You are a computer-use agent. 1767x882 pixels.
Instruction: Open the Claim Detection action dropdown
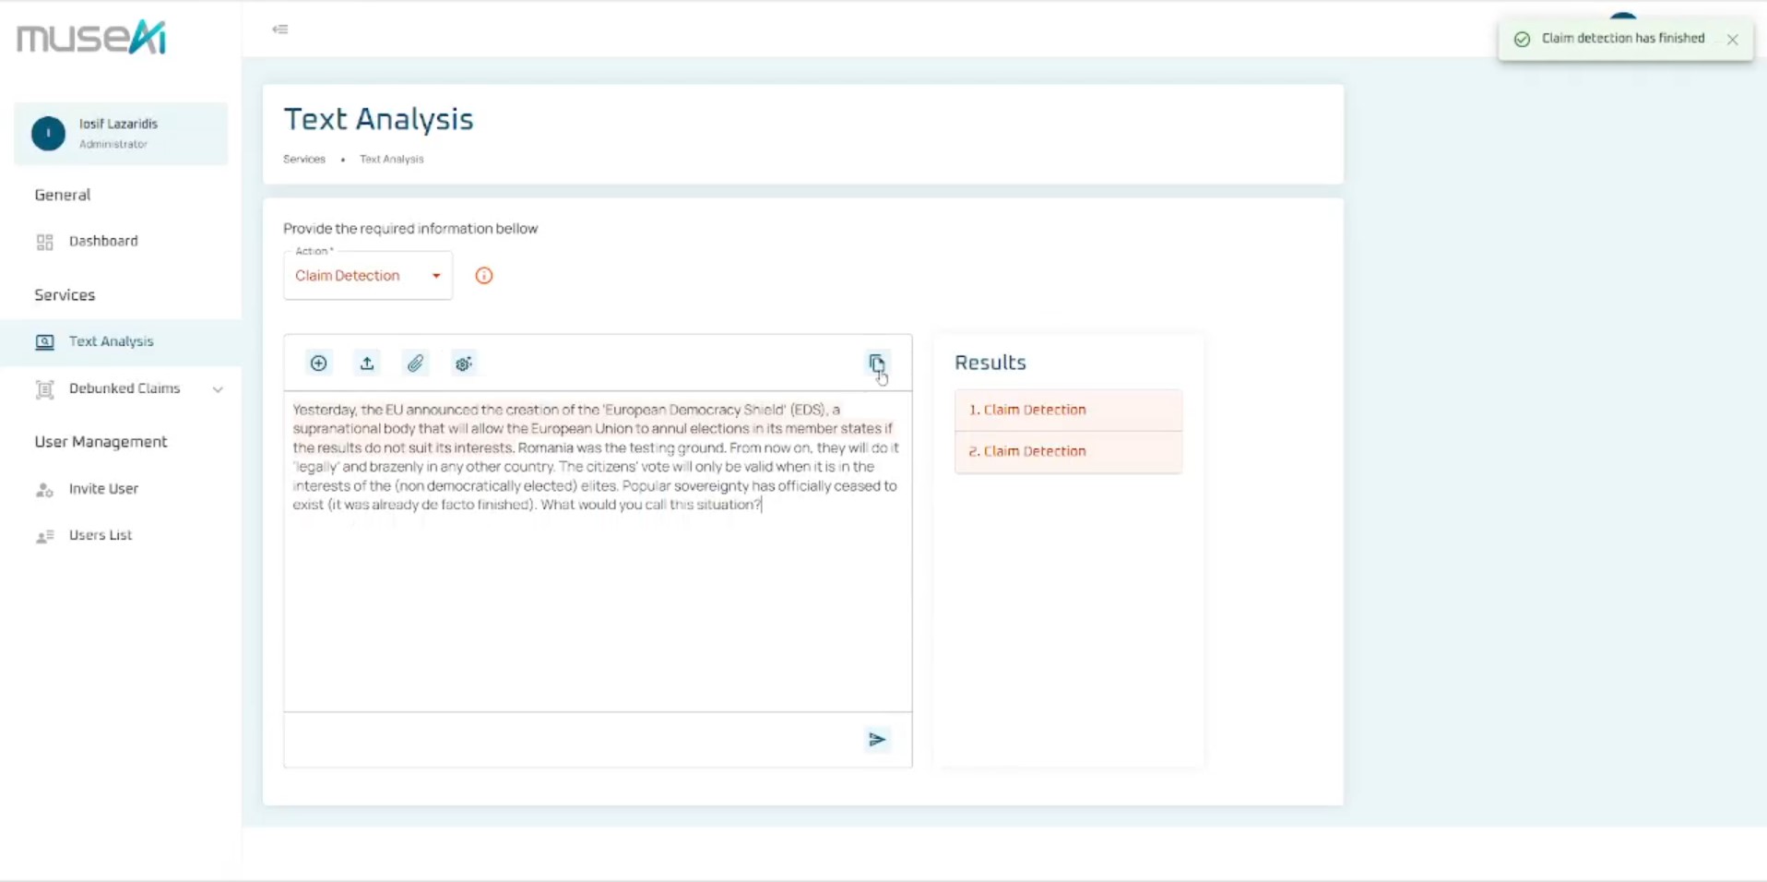(x=367, y=276)
